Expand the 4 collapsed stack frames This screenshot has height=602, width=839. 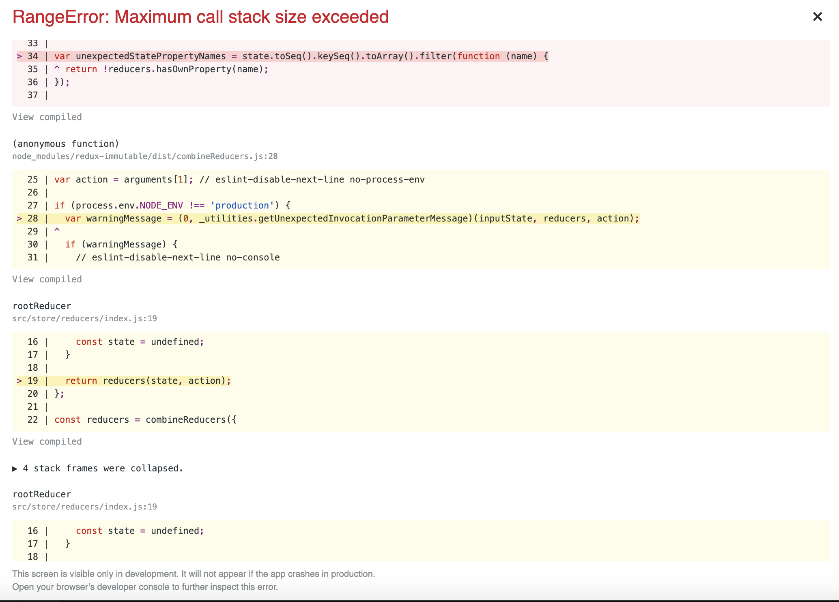click(102, 469)
